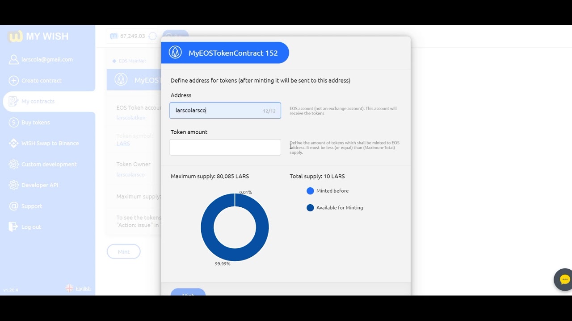Click the Minted before legend swatch

[310, 191]
